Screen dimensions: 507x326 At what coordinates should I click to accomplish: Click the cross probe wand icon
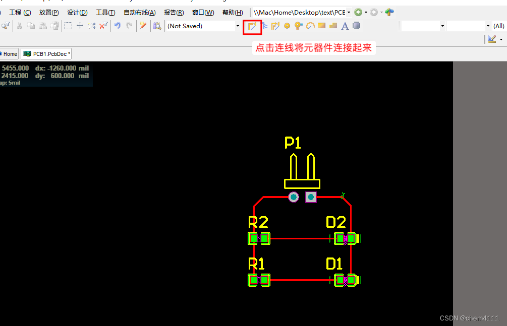click(x=143, y=26)
